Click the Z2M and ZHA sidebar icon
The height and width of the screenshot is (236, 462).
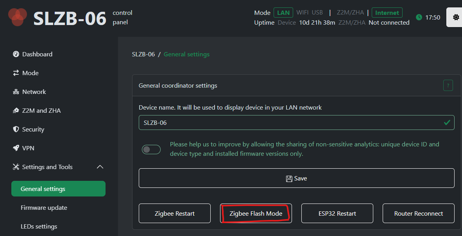click(x=16, y=110)
